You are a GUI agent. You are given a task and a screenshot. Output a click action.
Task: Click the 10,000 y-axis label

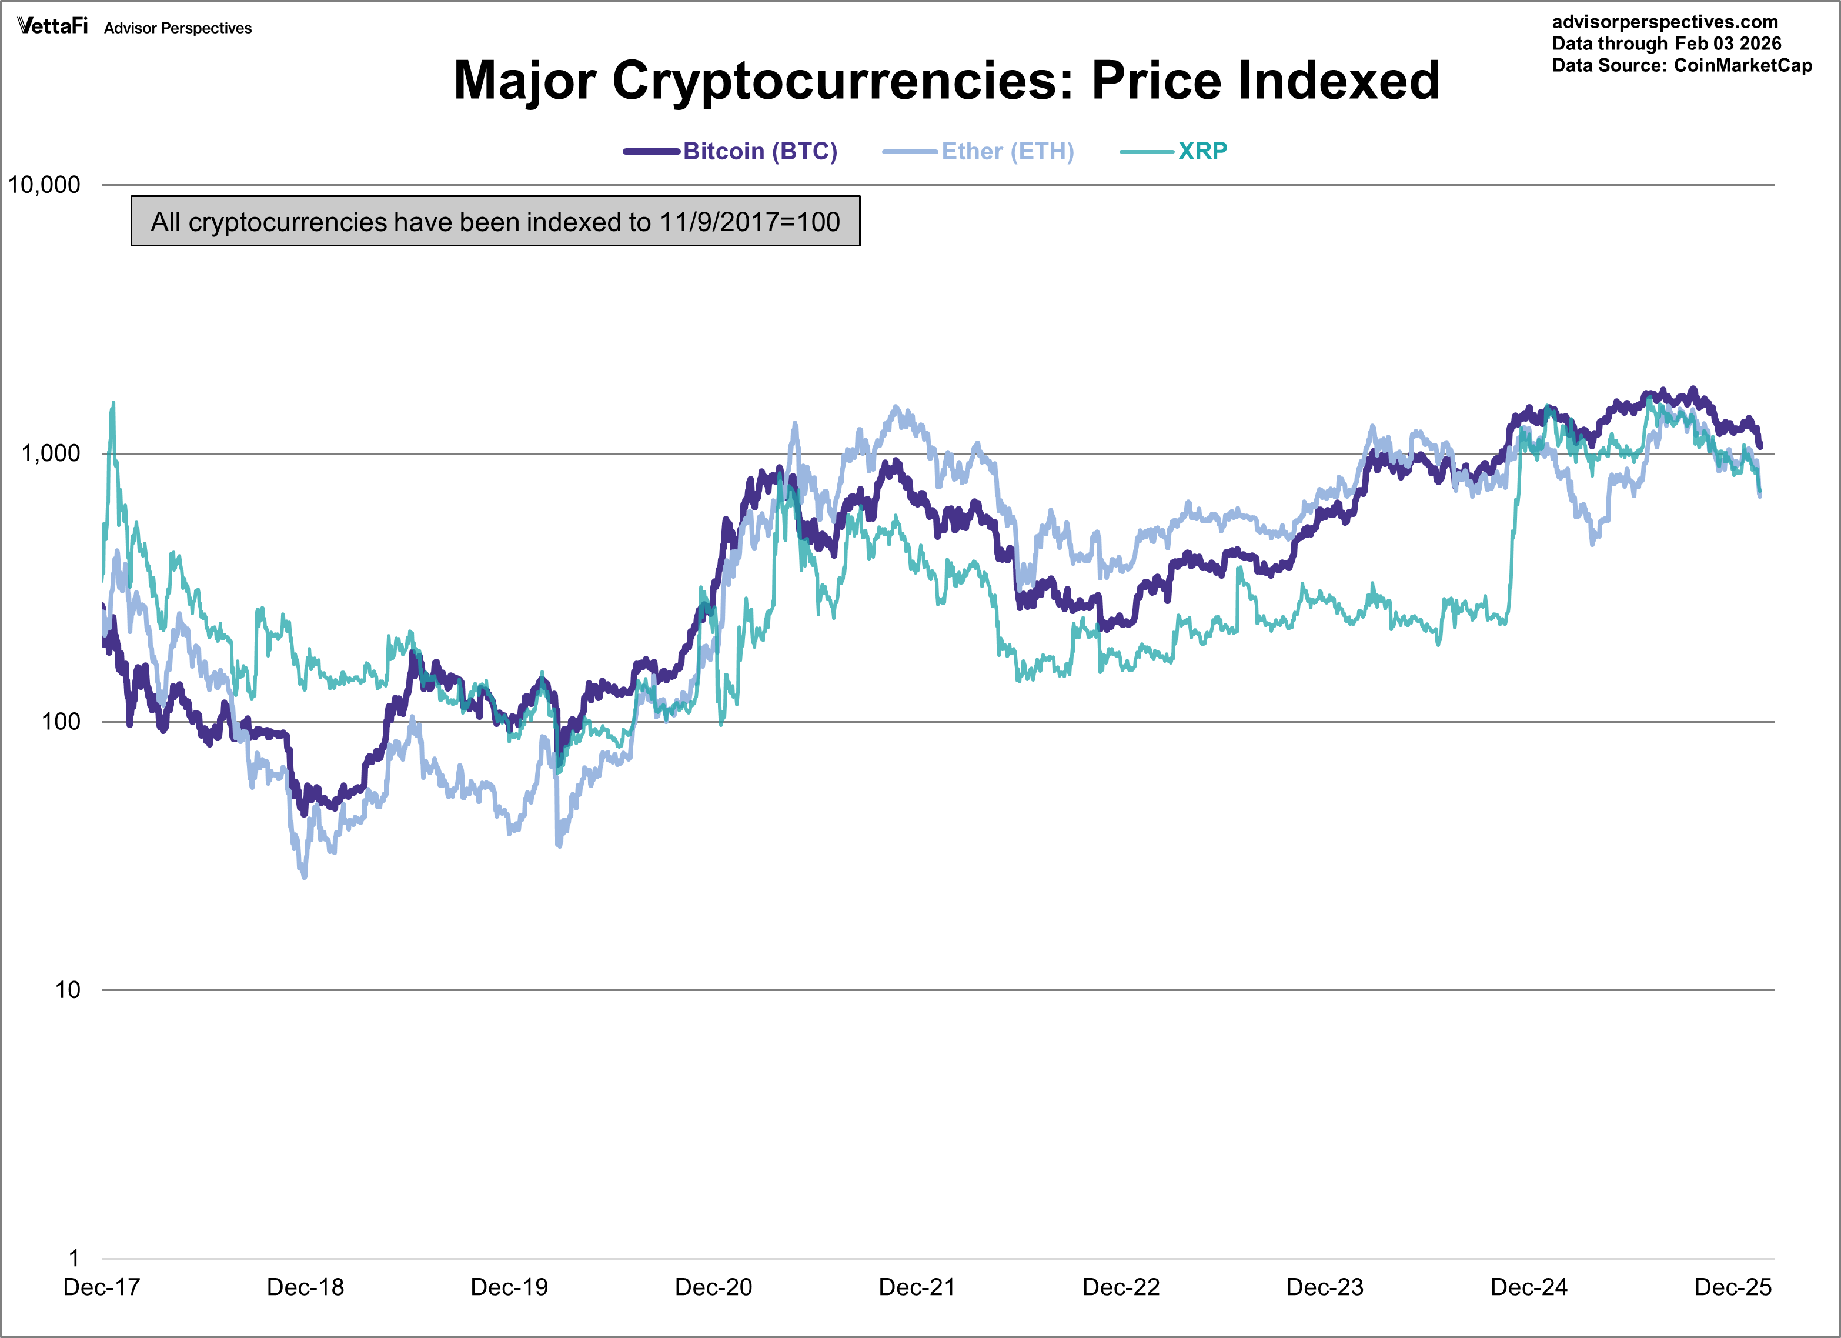coord(44,185)
